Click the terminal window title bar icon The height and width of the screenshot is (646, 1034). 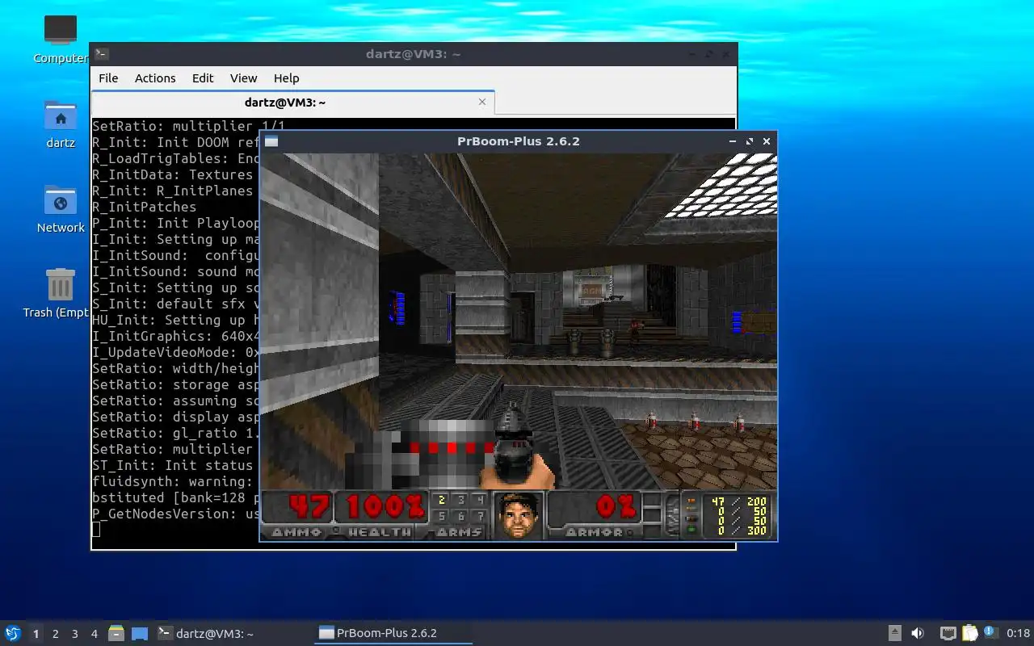[101, 54]
